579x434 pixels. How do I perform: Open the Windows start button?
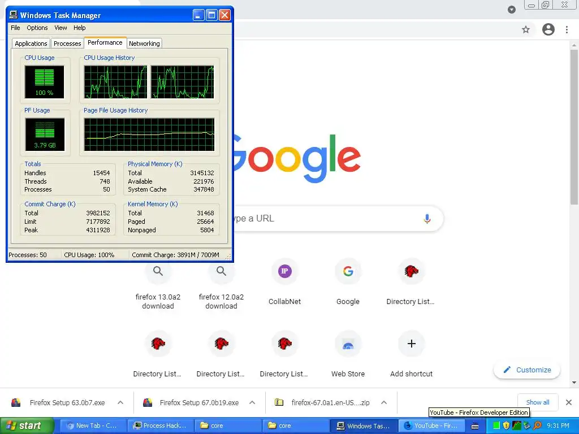coord(27,426)
